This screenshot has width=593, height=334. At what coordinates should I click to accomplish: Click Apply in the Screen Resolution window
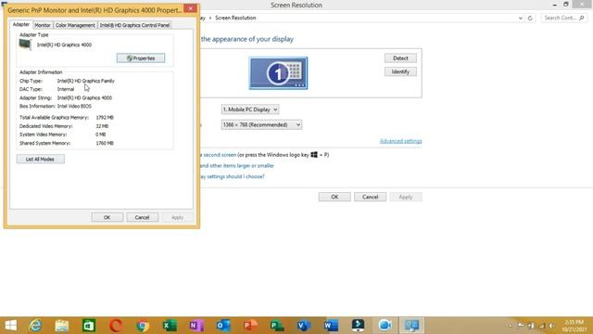click(406, 197)
